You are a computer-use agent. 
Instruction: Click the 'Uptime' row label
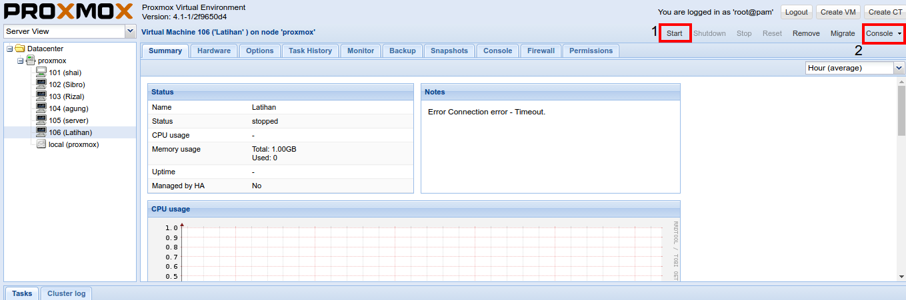point(163,172)
